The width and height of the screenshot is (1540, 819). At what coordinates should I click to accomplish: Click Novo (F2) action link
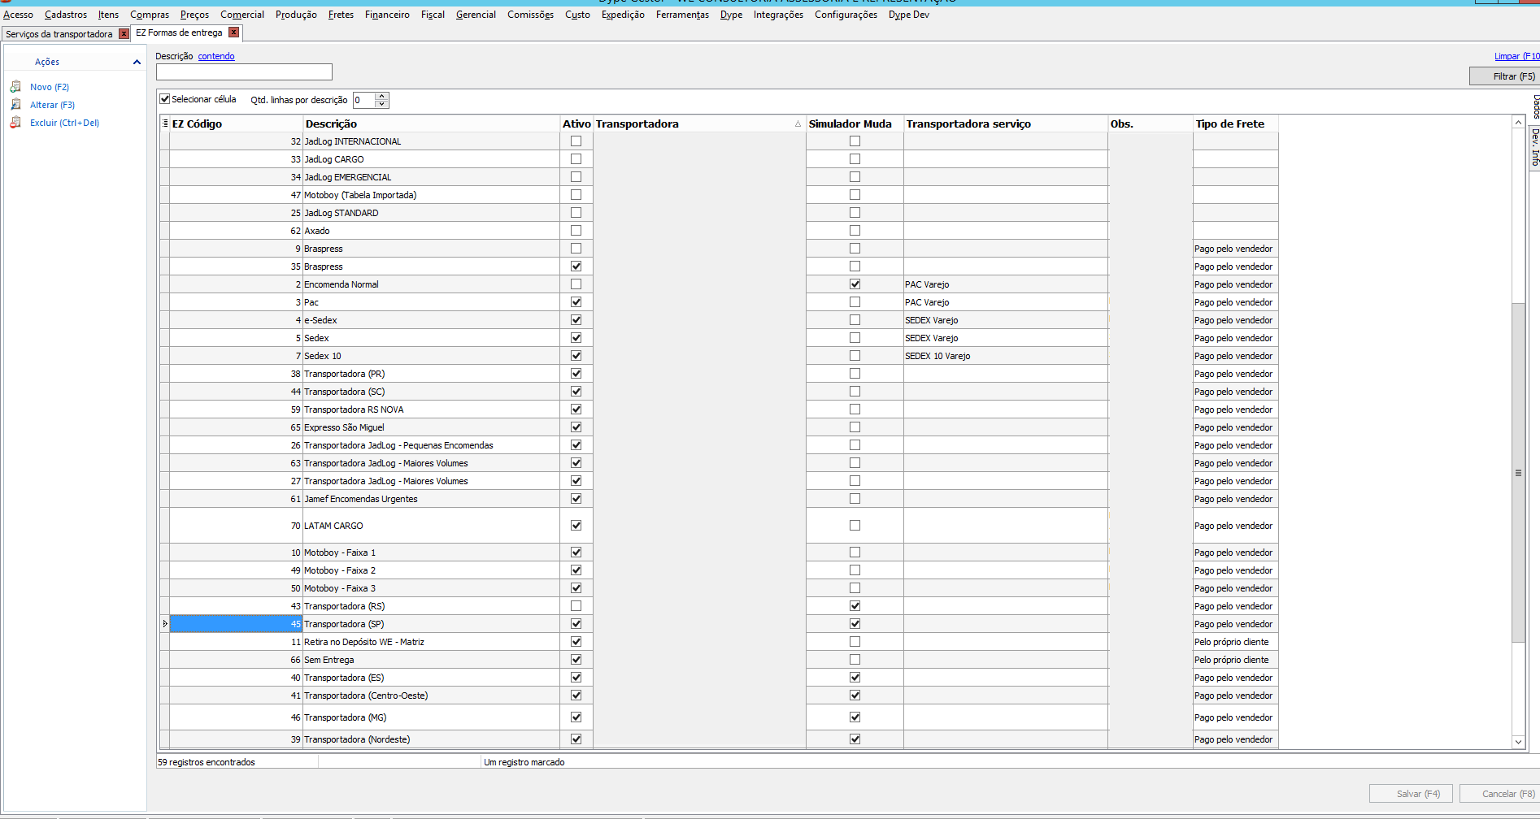(x=50, y=87)
